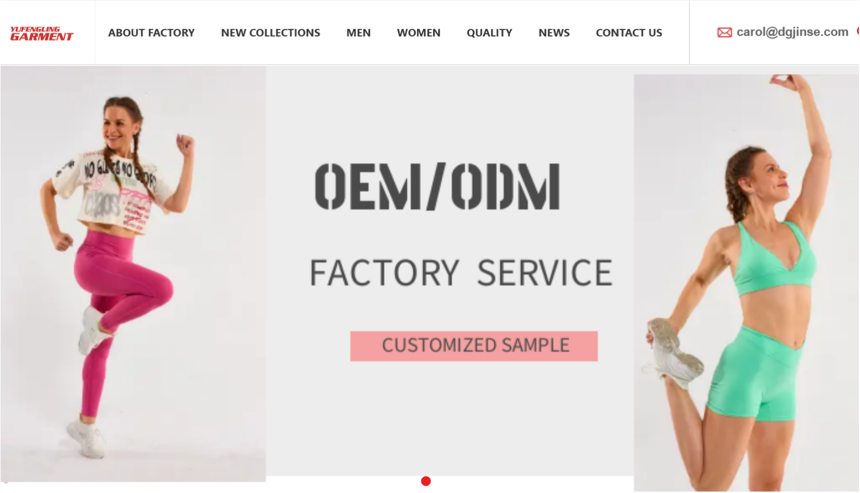
Task: Open the News page
Action: [554, 32]
